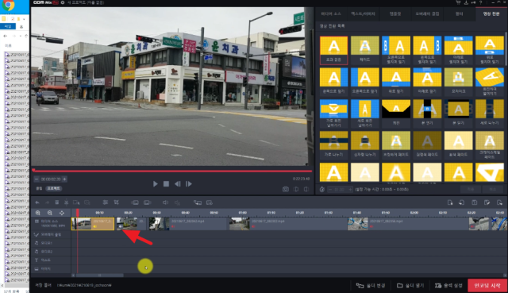Open the 미디어 소스 tab
Viewport: 508px width, 293px height.
coord(331,14)
